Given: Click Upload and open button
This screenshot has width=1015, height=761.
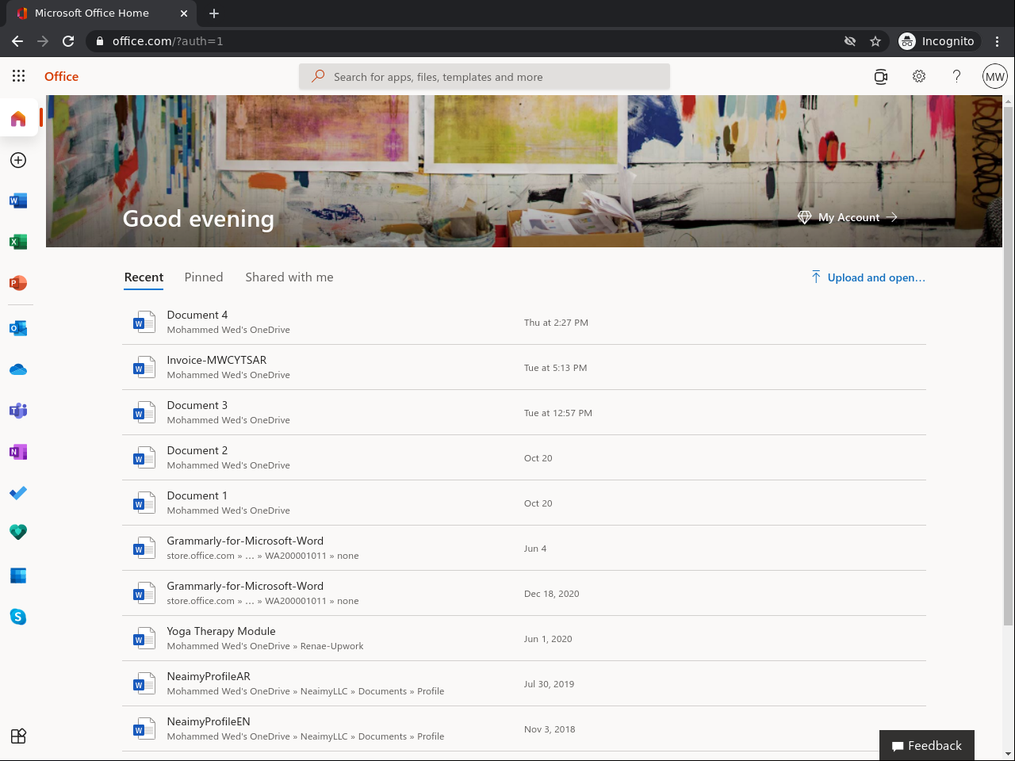Looking at the screenshot, I should tap(868, 277).
